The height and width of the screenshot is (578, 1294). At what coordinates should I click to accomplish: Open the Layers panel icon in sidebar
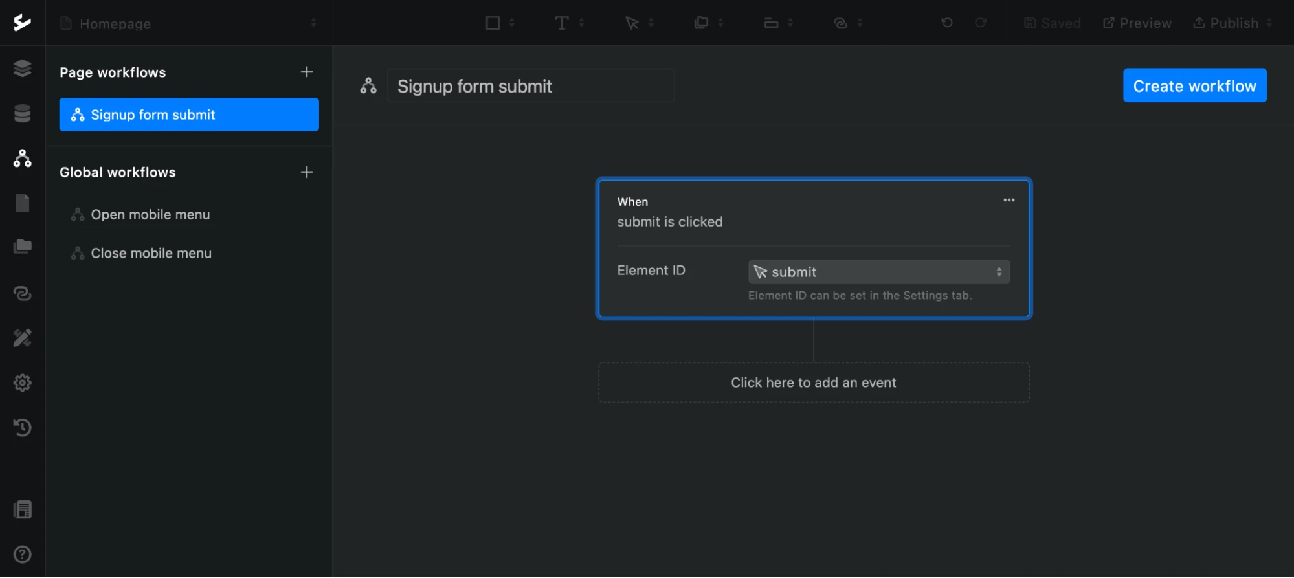(22, 68)
